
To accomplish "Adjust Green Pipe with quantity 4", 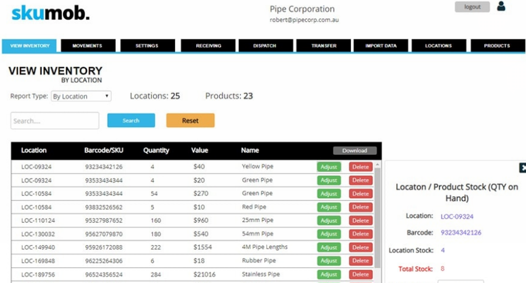I will tap(329, 180).
